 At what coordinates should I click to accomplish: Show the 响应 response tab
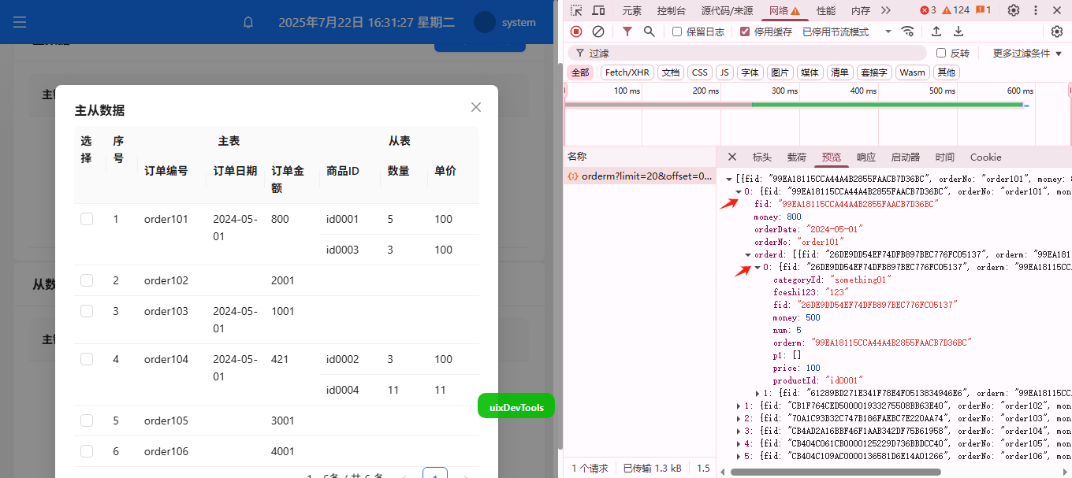coord(866,157)
